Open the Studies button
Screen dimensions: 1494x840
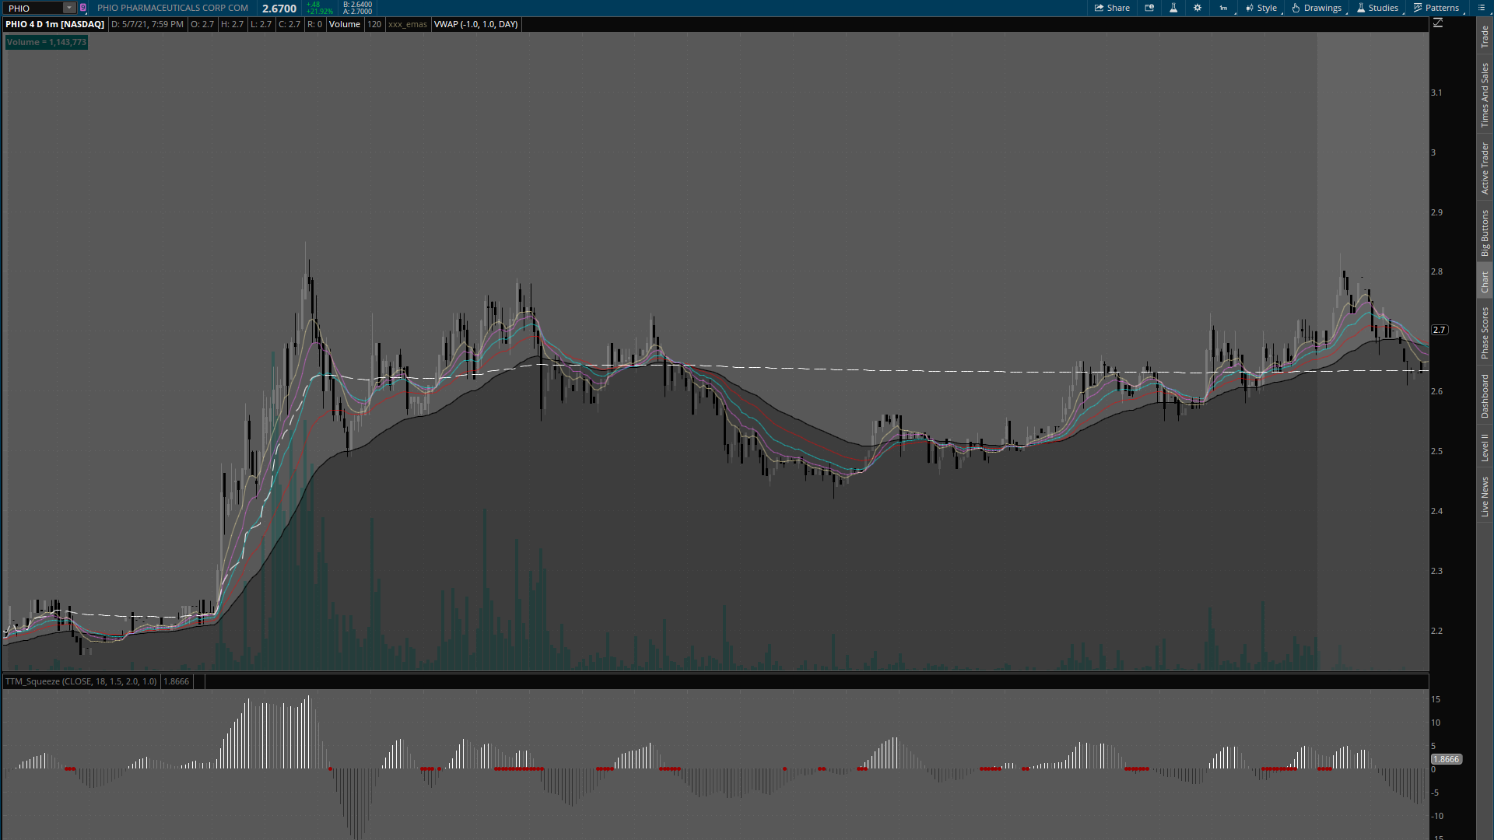tap(1377, 8)
